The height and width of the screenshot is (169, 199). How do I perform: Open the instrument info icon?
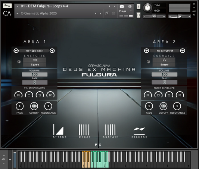tap(130, 6)
